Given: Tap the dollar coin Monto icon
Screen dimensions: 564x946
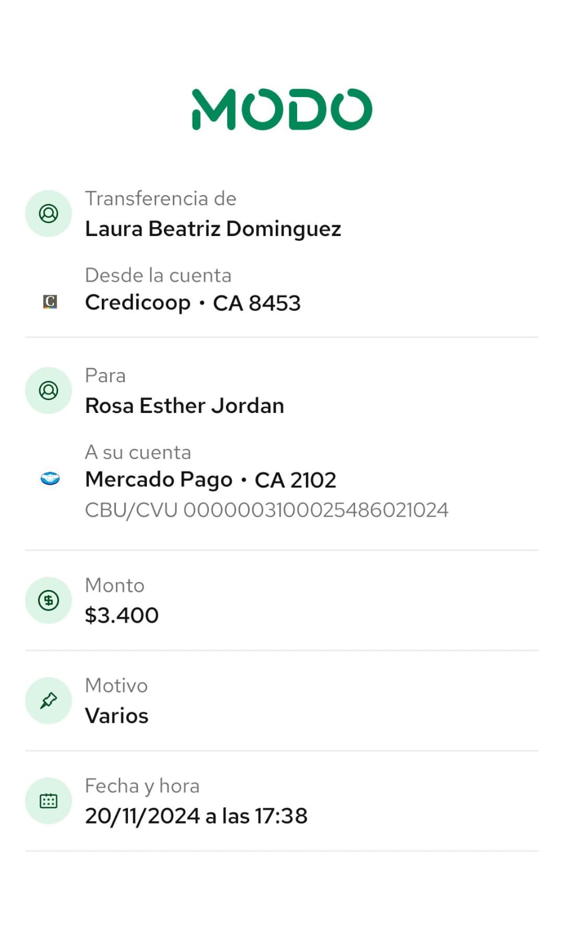Looking at the screenshot, I should tap(49, 600).
